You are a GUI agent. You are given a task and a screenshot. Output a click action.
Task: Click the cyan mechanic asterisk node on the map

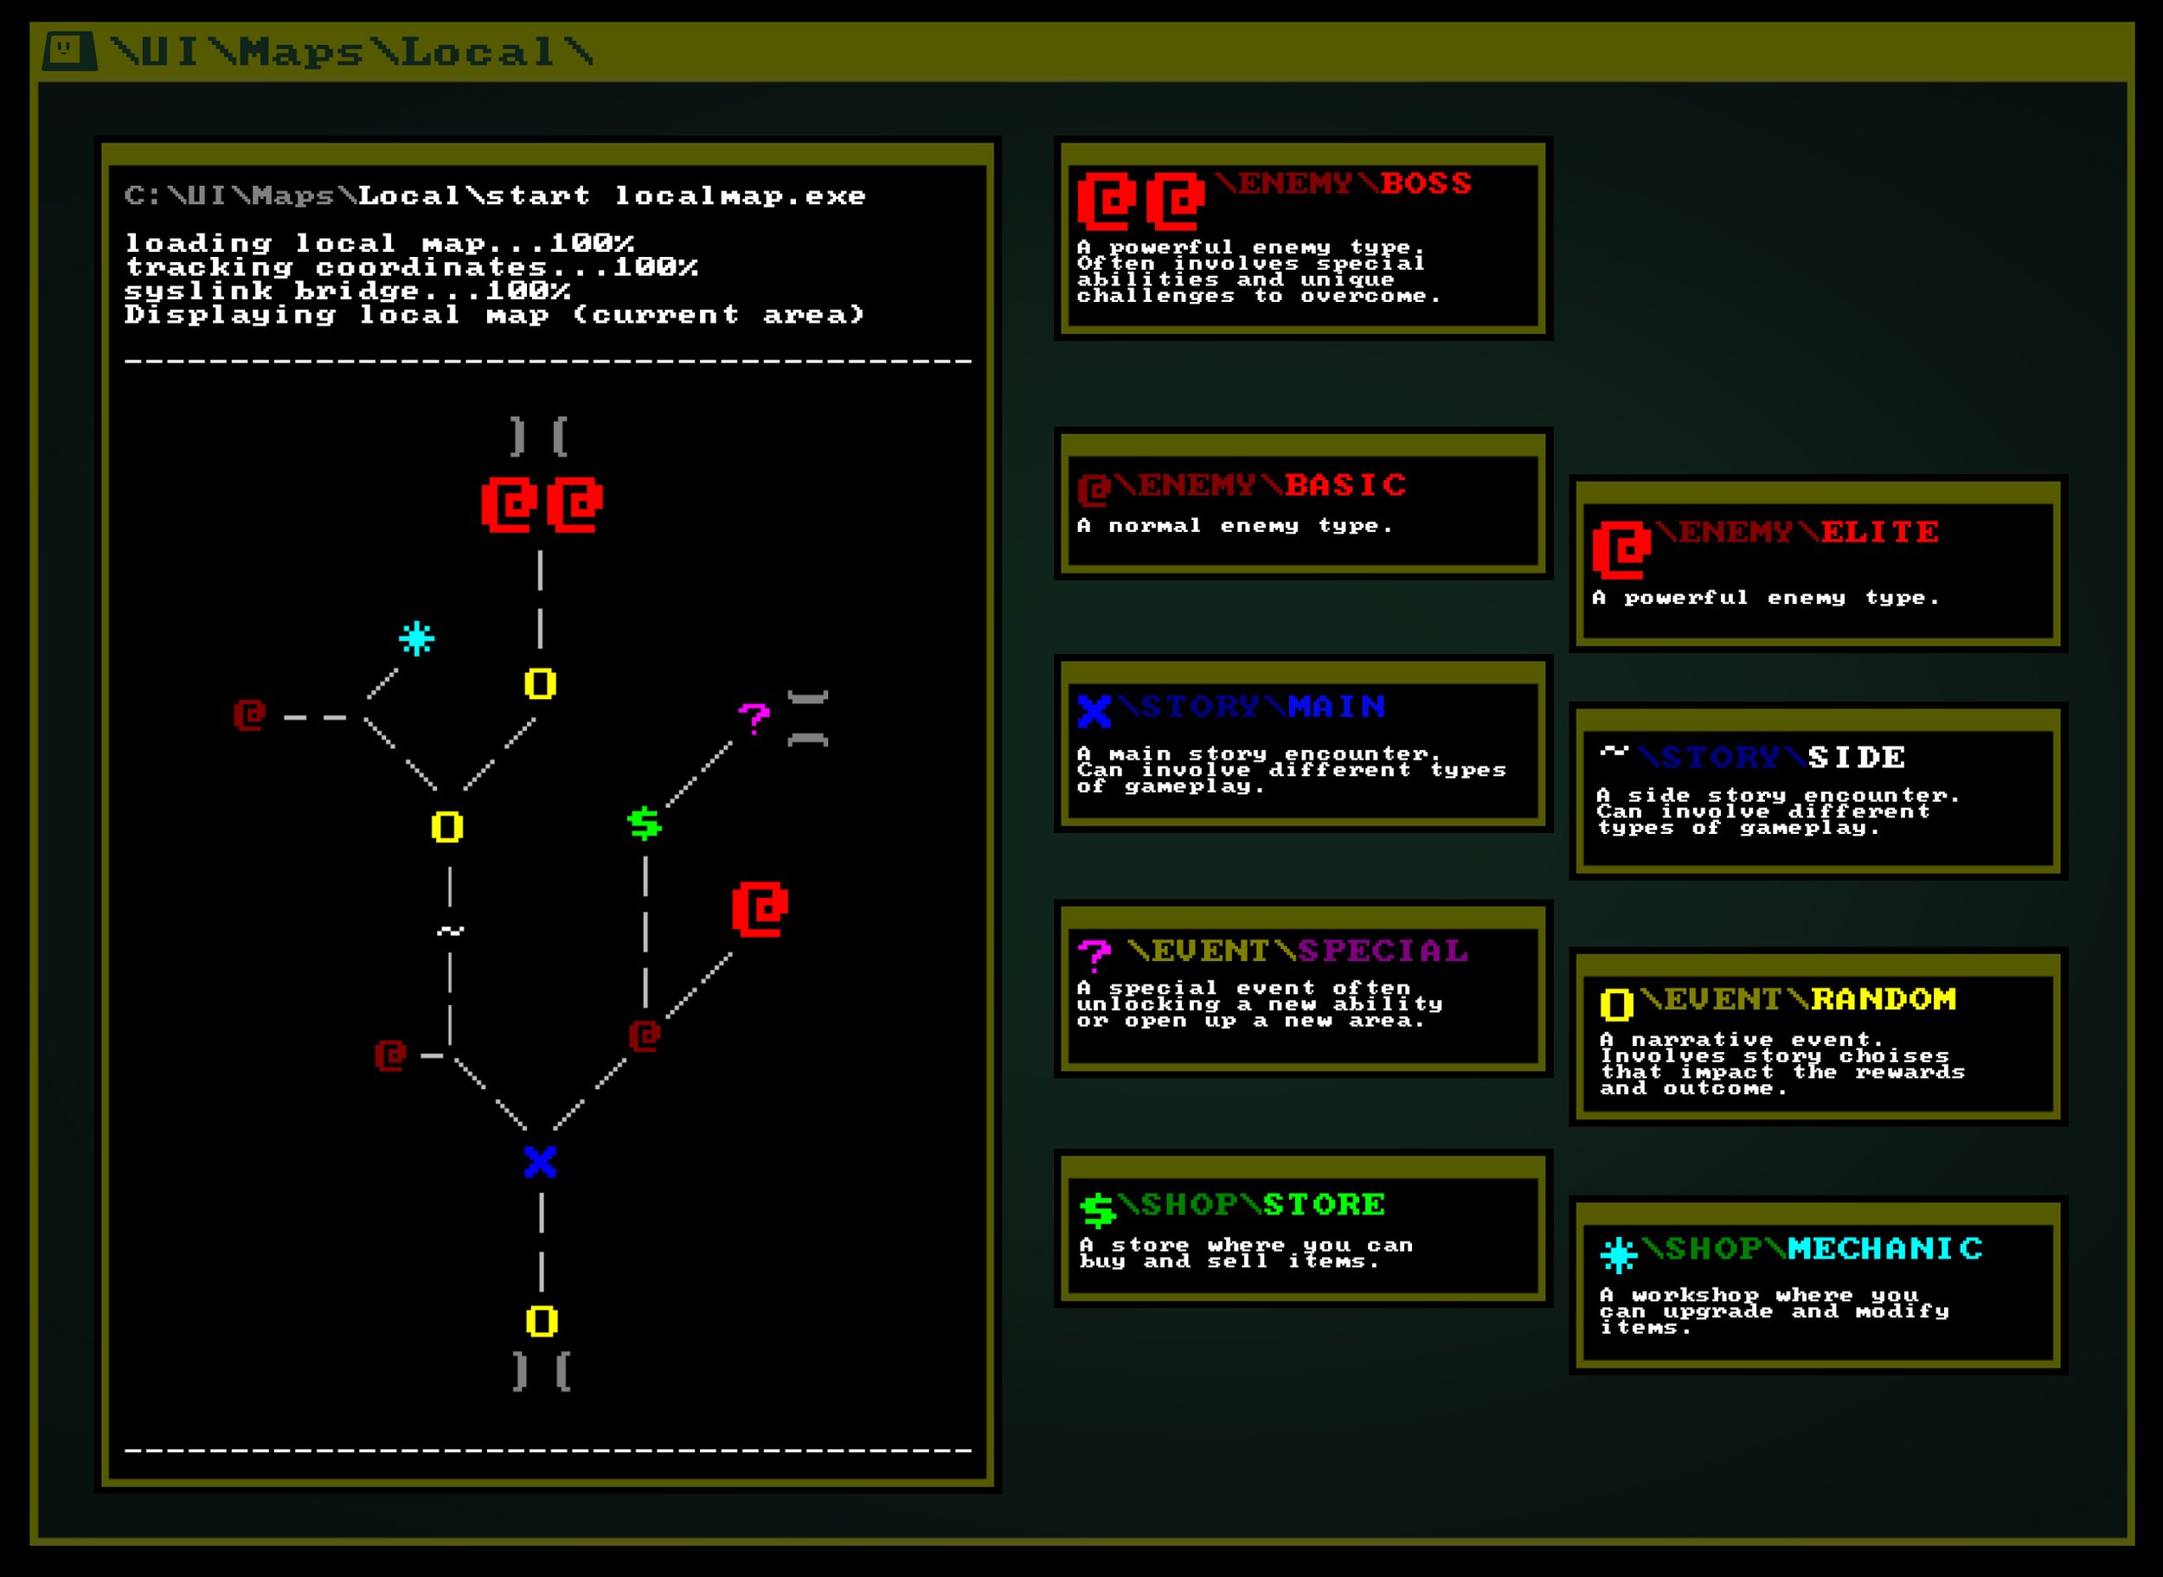point(415,639)
